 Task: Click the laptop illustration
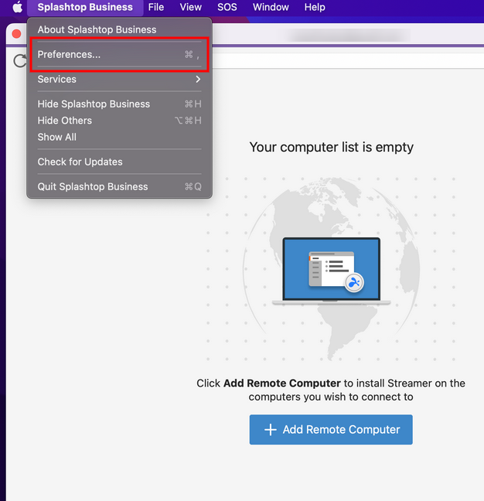[x=331, y=271]
